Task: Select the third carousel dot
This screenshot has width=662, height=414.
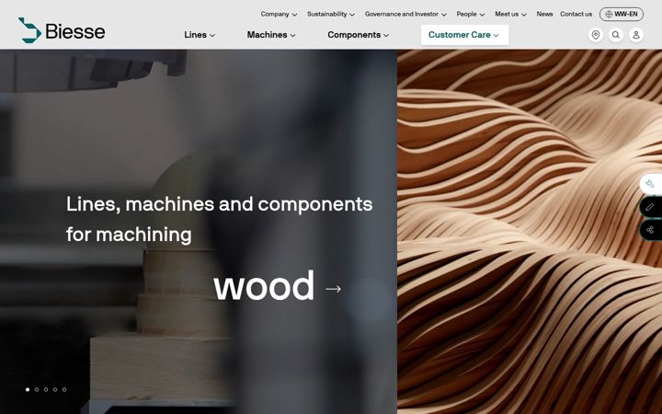Action: pos(46,389)
